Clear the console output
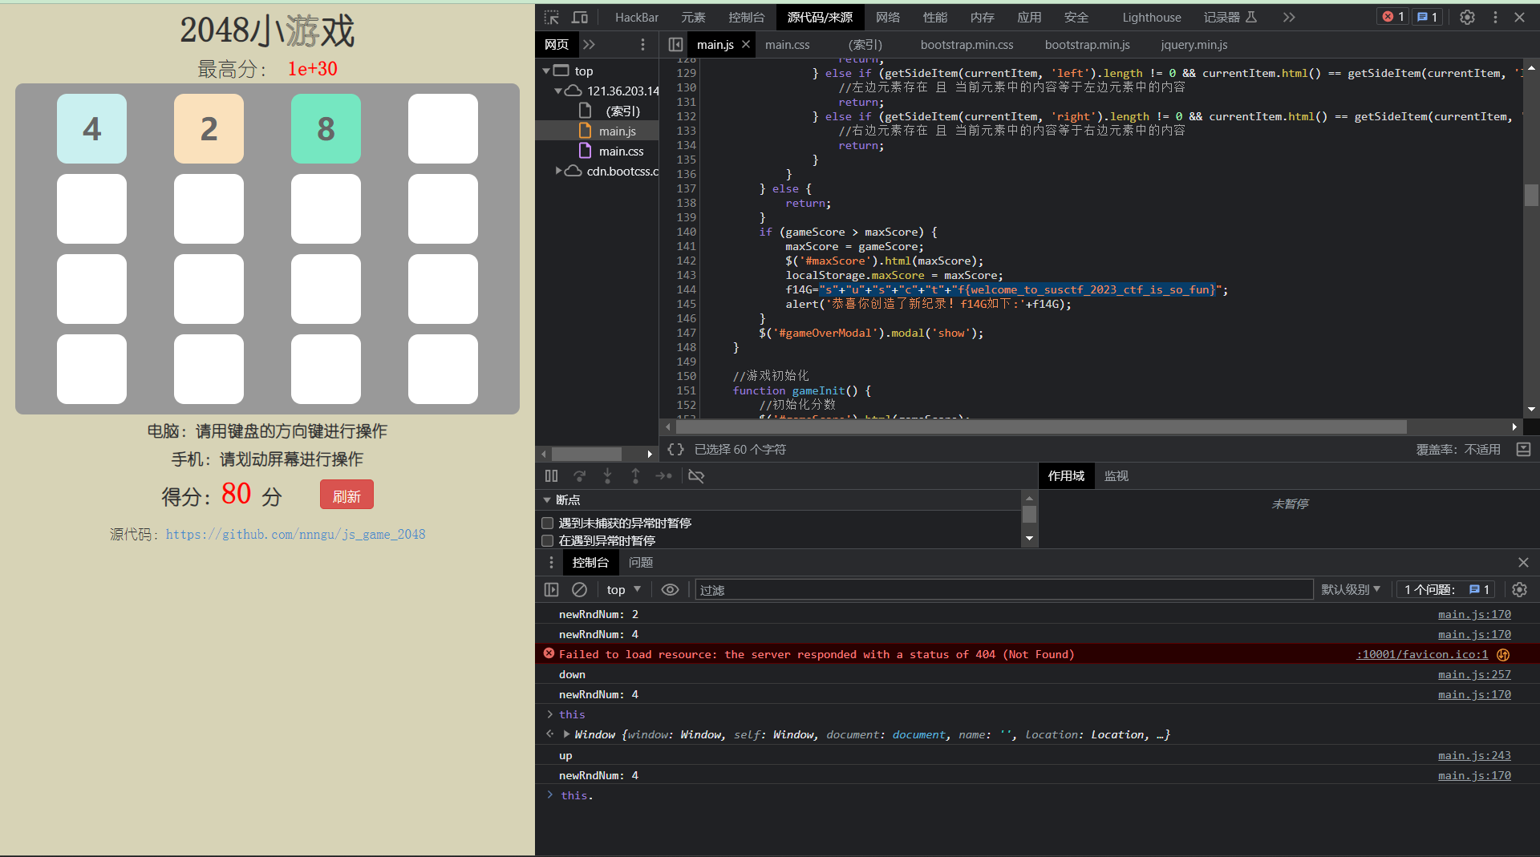The image size is (1540, 857). (x=579, y=590)
